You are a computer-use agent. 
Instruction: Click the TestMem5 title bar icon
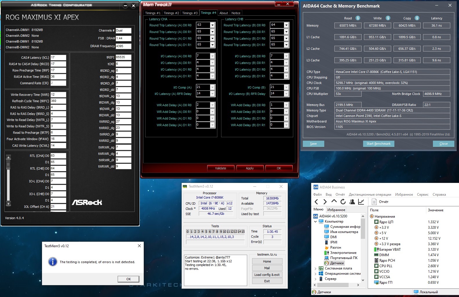[x=185, y=186]
